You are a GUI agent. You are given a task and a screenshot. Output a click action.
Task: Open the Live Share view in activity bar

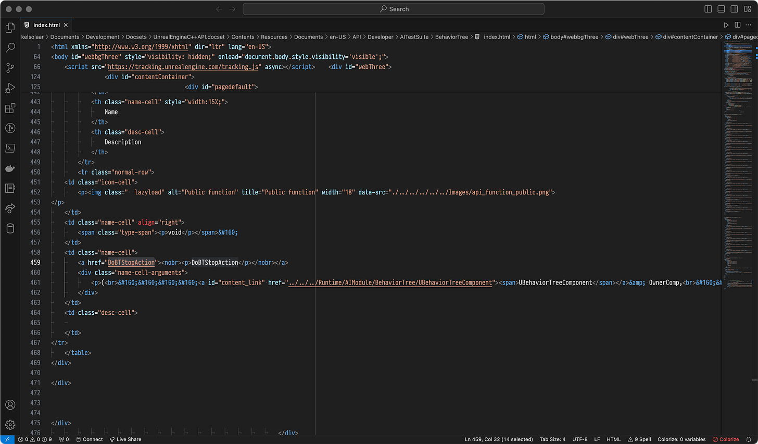pyautogui.click(x=10, y=208)
